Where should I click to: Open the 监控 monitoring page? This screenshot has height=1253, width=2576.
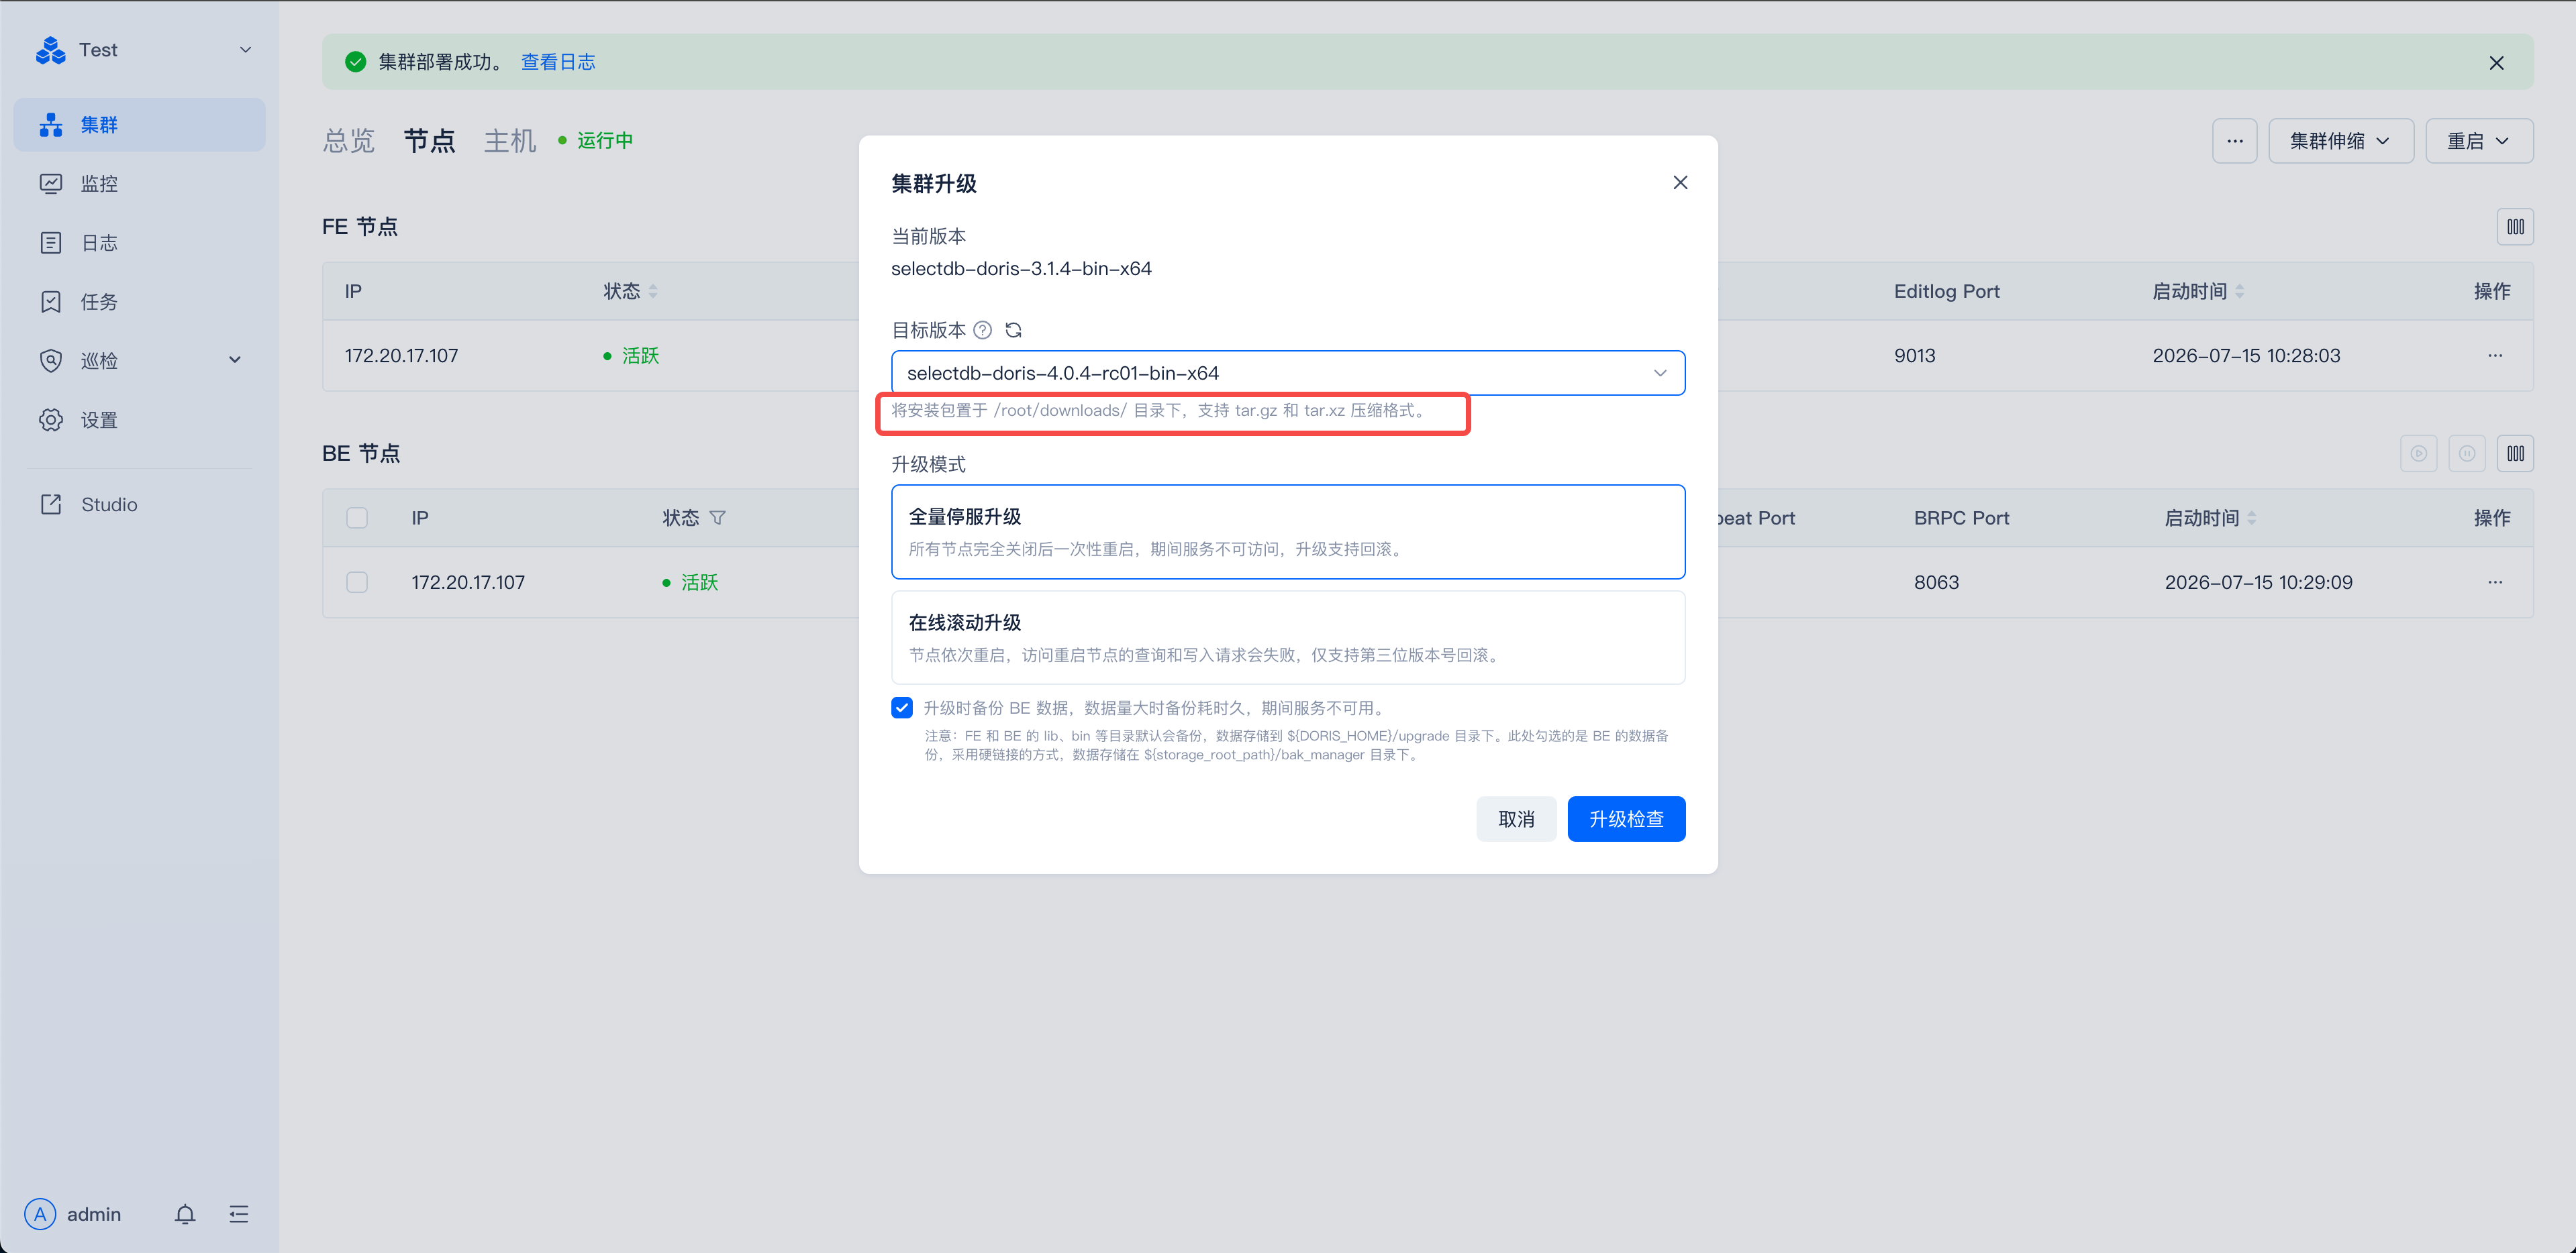coord(139,184)
